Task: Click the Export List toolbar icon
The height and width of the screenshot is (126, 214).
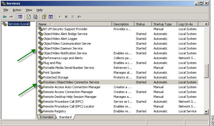Action: tap(35, 17)
